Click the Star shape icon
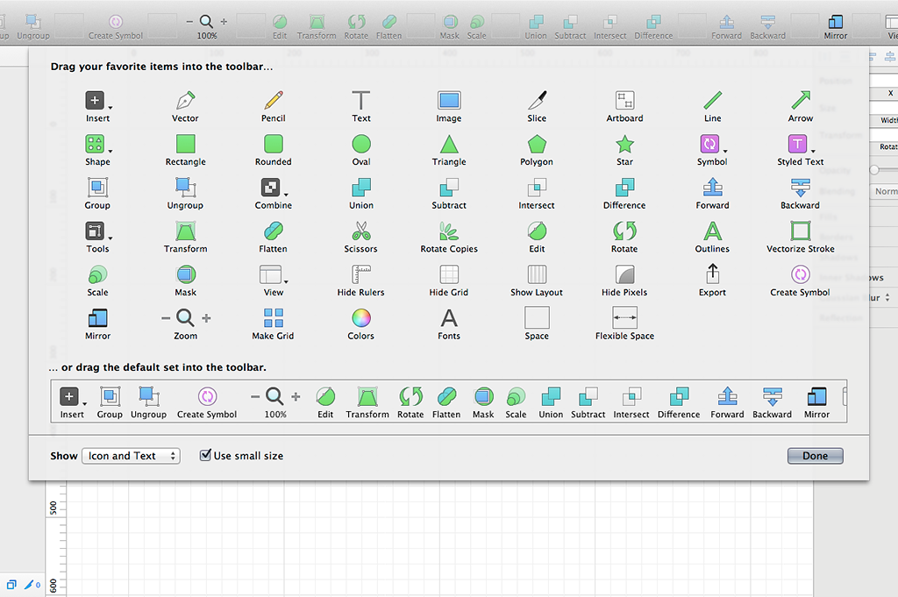Viewport: 898px width, 597px height. click(x=624, y=144)
